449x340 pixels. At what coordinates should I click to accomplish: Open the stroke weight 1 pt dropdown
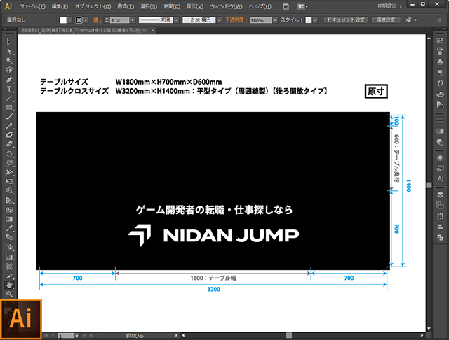(x=133, y=20)
